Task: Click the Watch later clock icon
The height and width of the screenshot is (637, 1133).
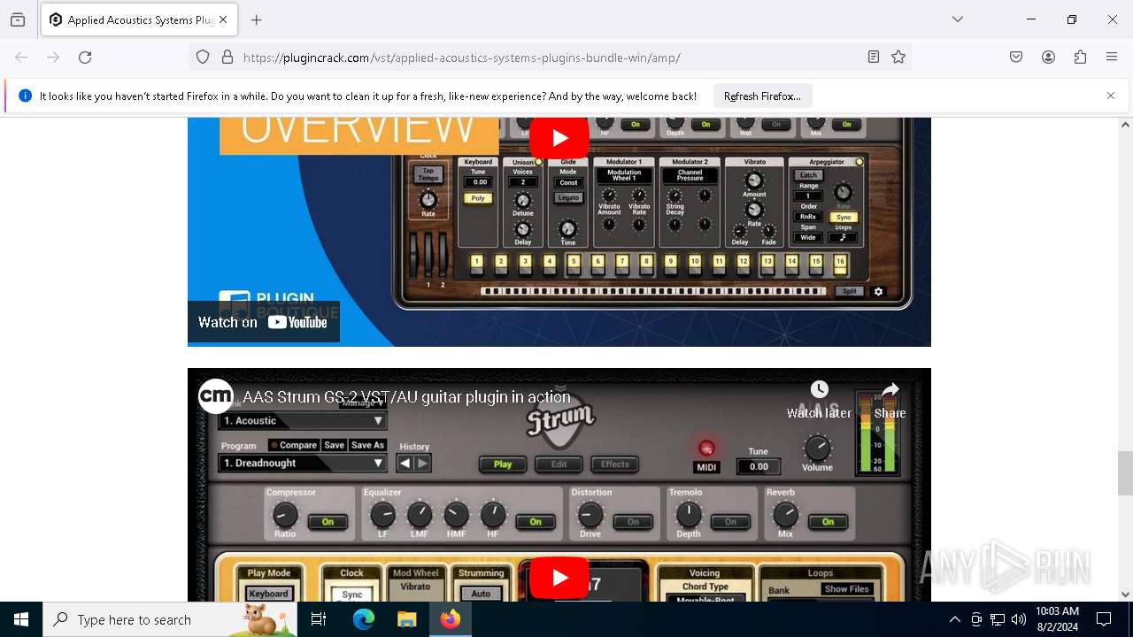Action: 820,389
